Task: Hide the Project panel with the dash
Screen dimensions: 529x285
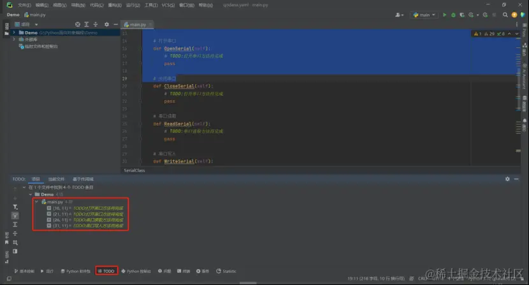Action: pos(116,24)
